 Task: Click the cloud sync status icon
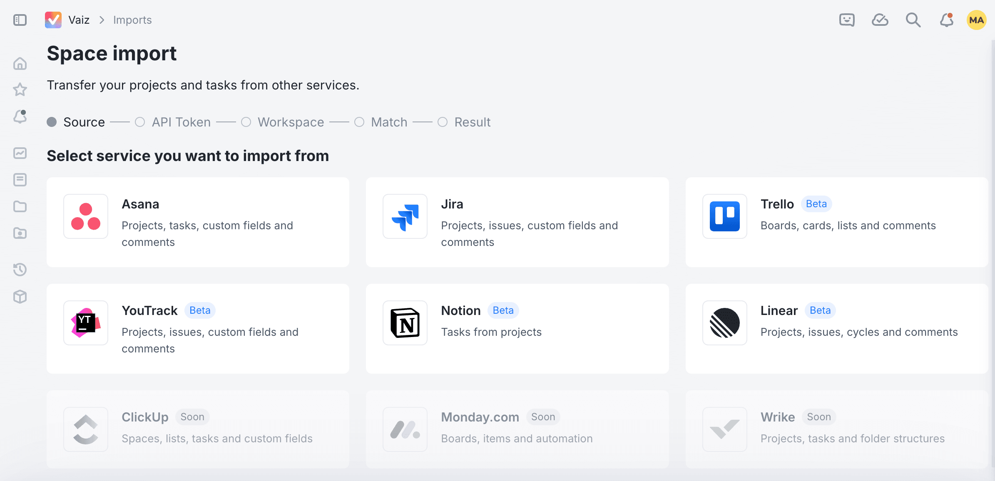[880, 20]
